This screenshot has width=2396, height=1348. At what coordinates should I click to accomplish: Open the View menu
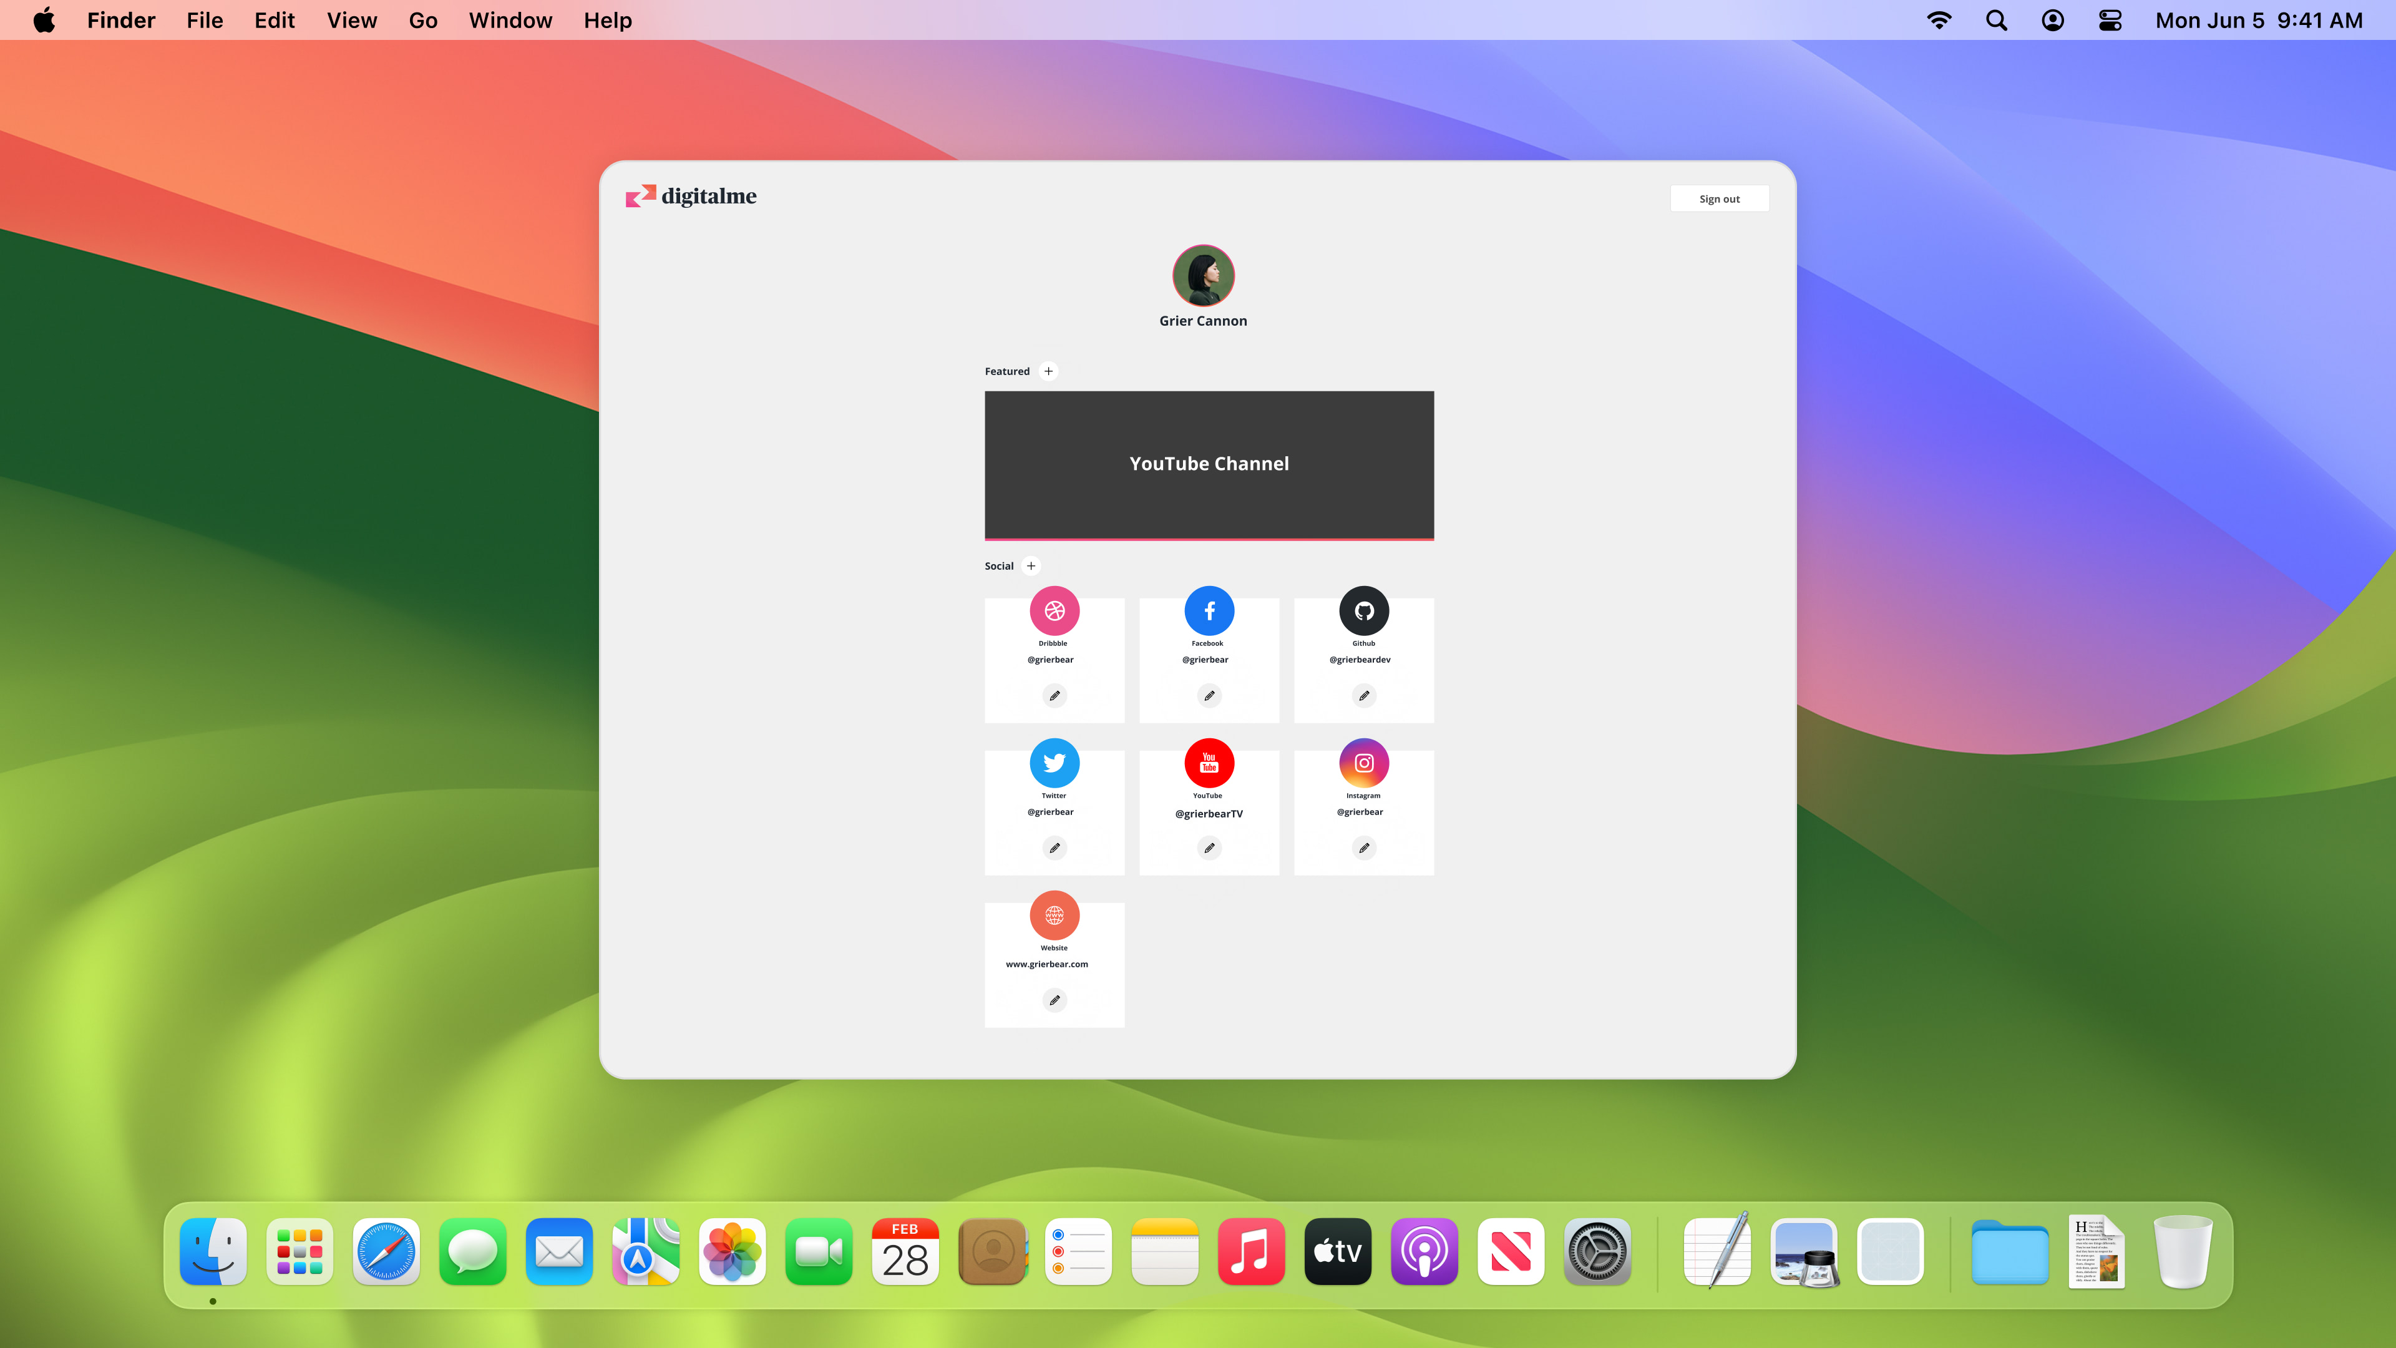click(351, 21)
